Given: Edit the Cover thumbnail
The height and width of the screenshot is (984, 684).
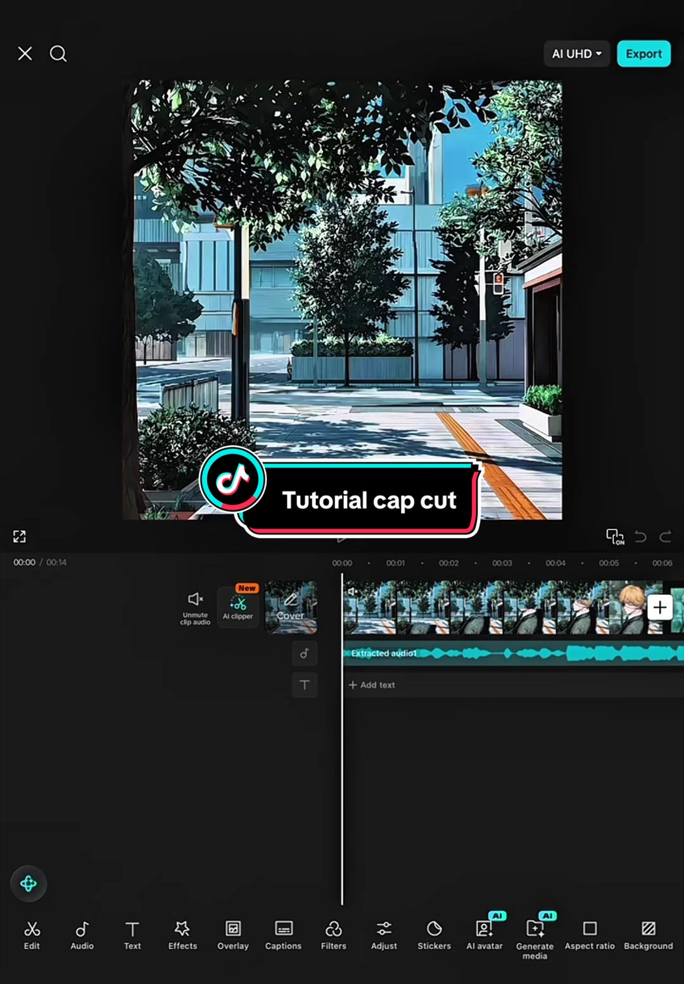Looking at the screenshot, I should tap(291, 607).
